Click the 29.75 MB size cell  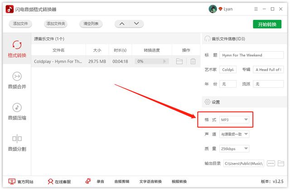pyautogui.click(x=97, y=62)
